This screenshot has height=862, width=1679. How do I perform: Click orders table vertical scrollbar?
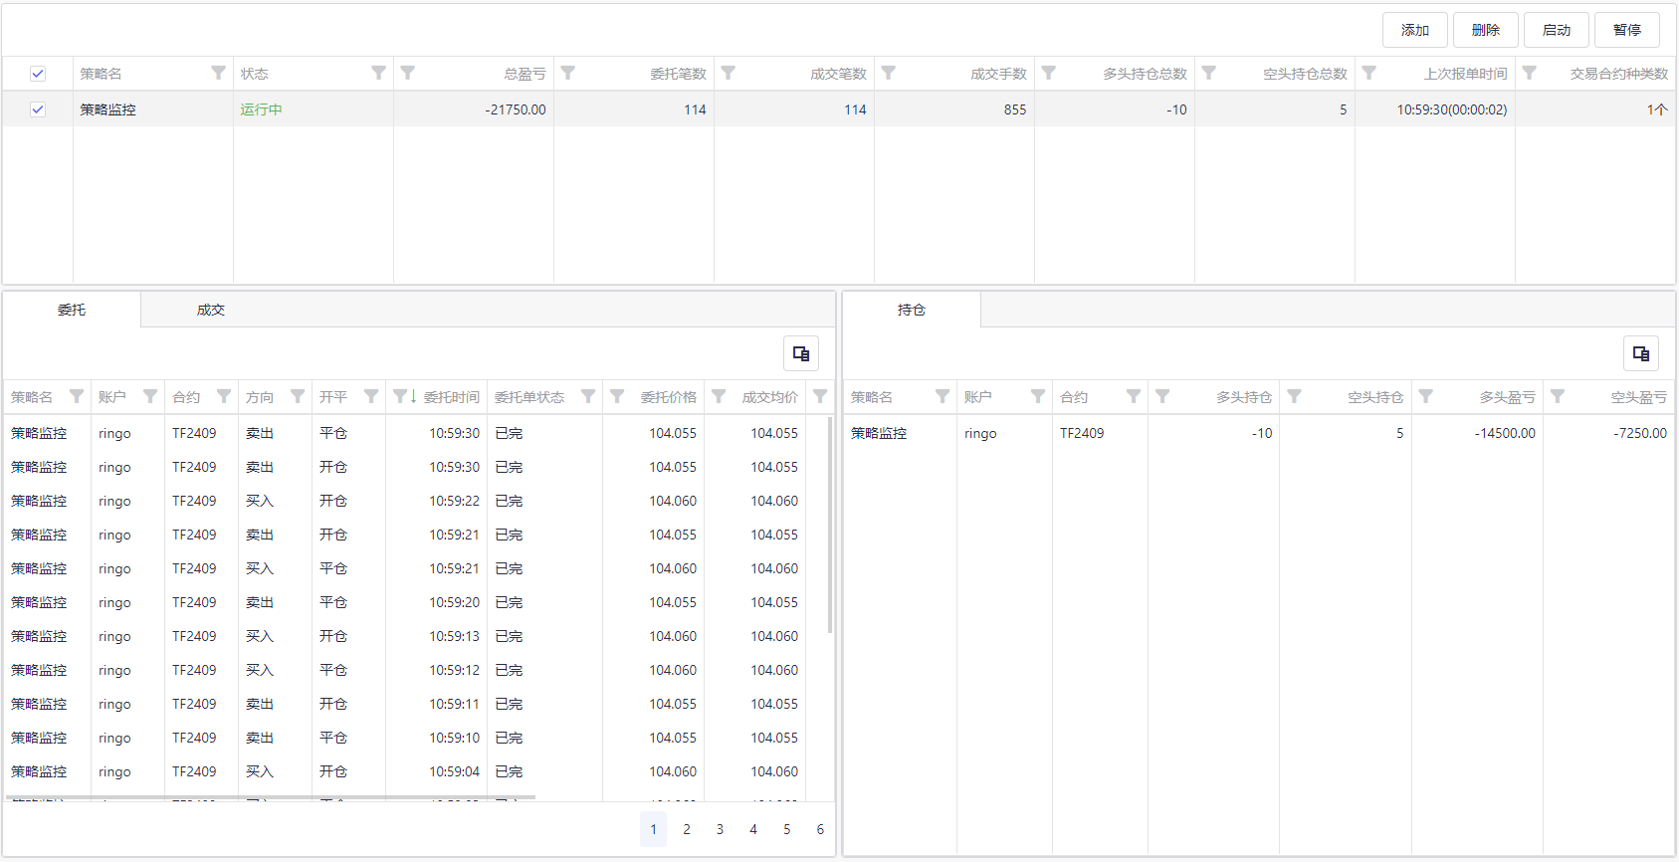tap(830, 526)
